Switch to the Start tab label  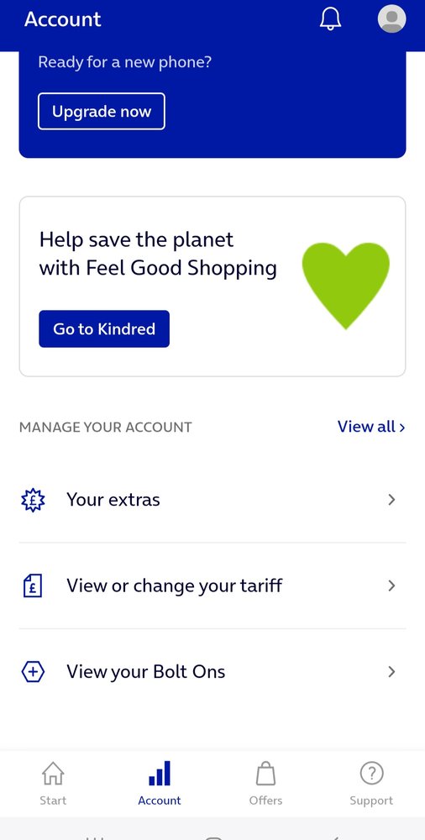[x=53, y=801]
